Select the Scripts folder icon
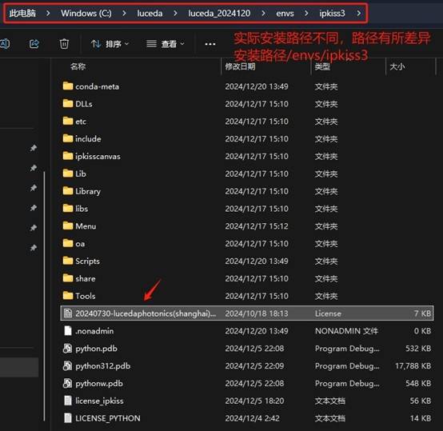Screen dimensions: 443x431 click(x=68, y=261)
